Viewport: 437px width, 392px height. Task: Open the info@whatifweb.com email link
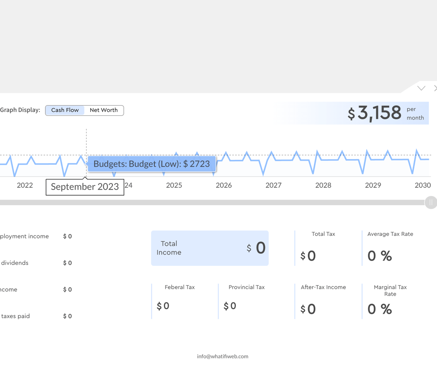tap(223, 356)
